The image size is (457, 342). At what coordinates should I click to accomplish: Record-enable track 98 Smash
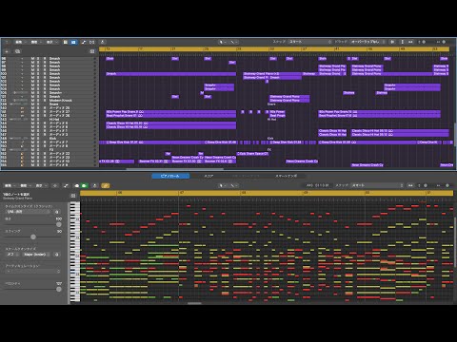(45, 66)
